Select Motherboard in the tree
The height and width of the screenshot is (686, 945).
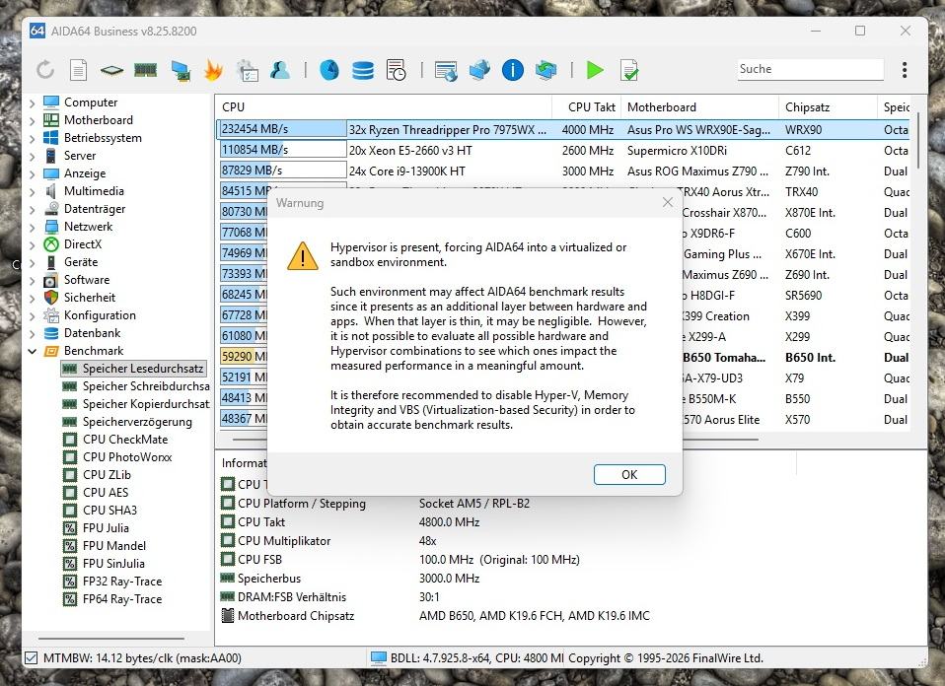click(x=99, y=120)
